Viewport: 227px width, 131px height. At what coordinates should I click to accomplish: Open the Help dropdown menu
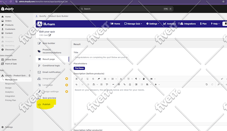[215, 24]
